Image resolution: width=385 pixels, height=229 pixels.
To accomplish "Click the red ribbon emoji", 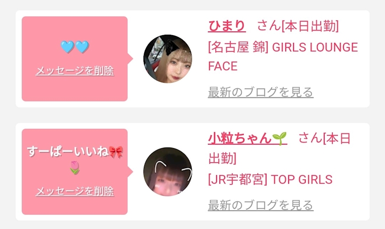I will tap(116, 152).
